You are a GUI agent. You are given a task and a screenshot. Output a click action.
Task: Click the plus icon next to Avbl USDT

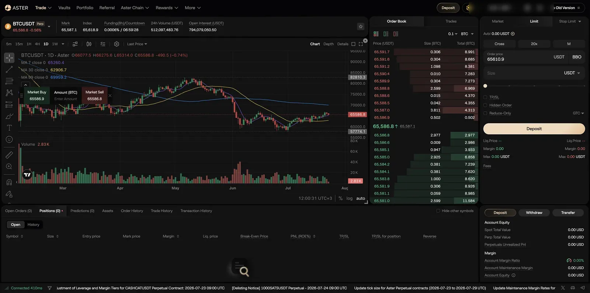point(513,34)
